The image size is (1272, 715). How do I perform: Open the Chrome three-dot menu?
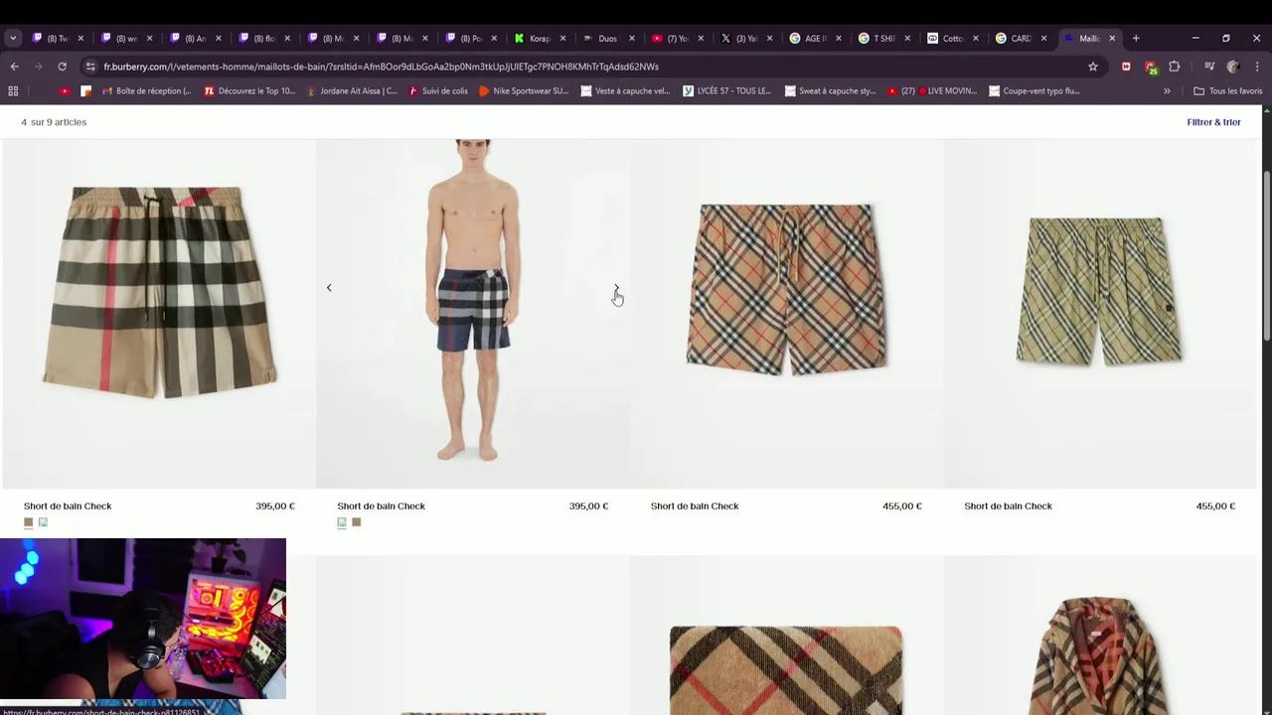[x=1257, y=67]
